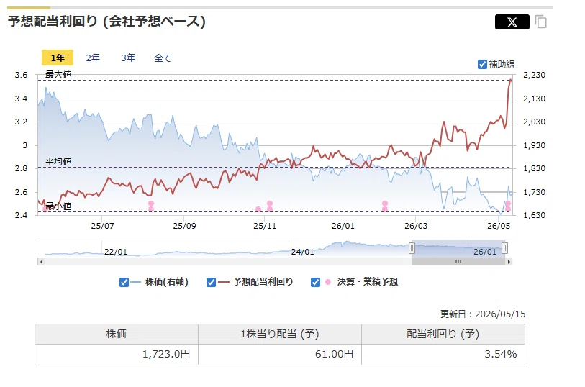
Task: Click the 26/03 x-axis label
Action: [416, 226]
